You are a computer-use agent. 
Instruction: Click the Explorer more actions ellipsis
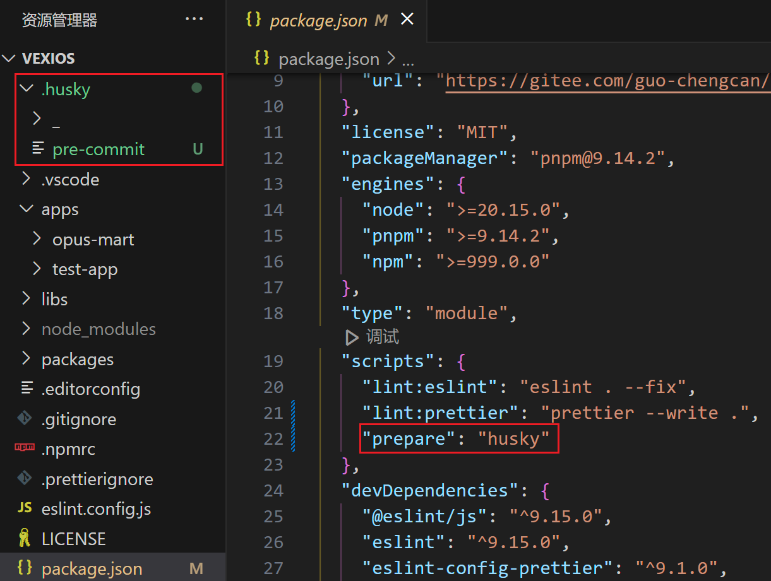tap(194, 20)
